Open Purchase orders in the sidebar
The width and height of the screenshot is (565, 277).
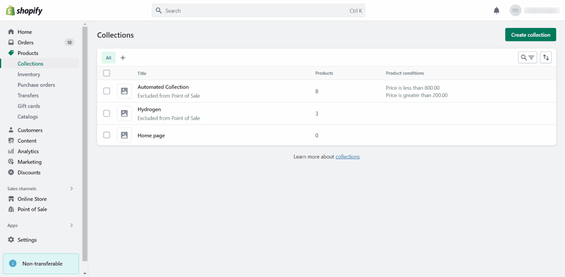(x=36, y=85)
